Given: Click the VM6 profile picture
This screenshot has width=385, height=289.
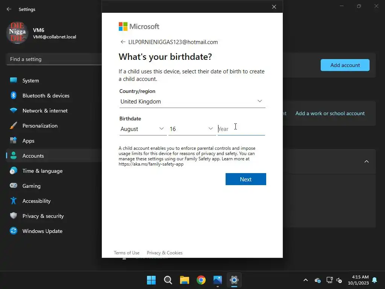Looking at the screenshot, I should pos(17,33).
